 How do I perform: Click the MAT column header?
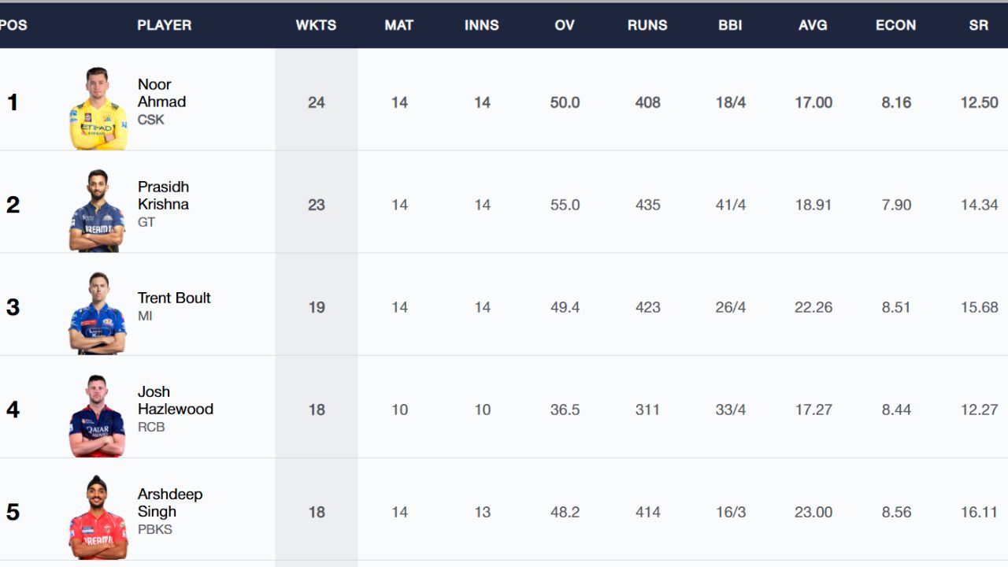pos(398,25)
